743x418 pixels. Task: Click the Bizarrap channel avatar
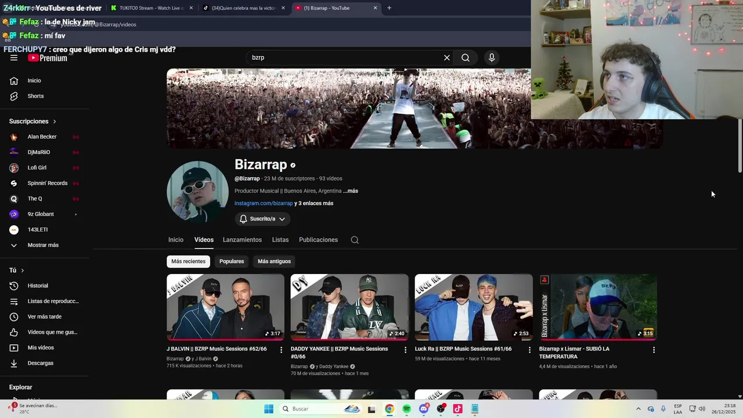pyautogui.click(x=197, y=192)
